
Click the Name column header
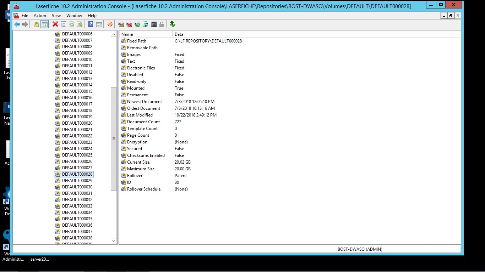pyautogui.click(x=146, y=34)
